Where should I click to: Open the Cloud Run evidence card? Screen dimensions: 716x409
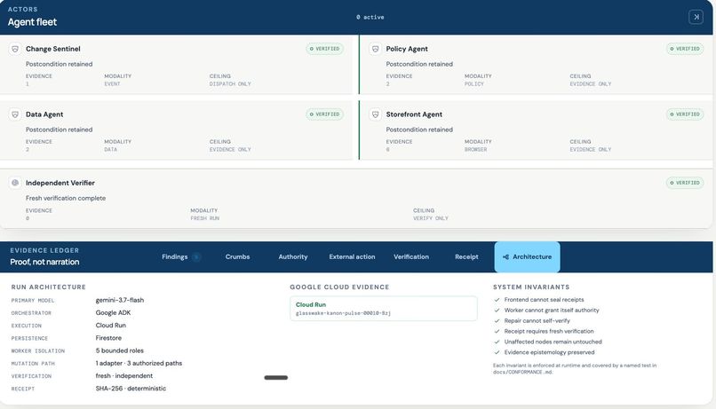click(384, 309)
